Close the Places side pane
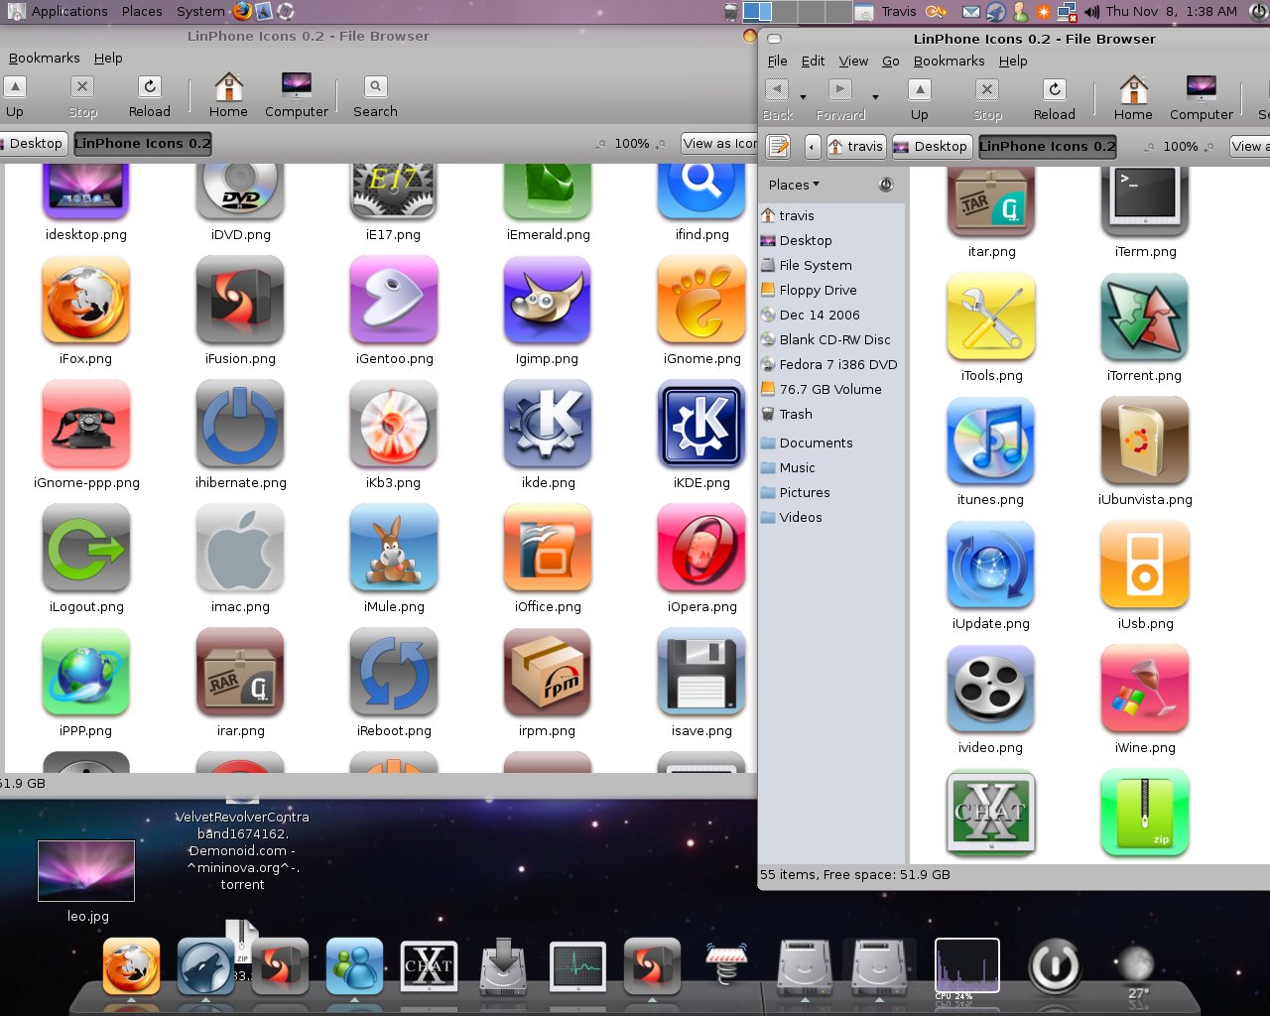Viewport: 1270px width, 1016px height. [x=886, y=185]
